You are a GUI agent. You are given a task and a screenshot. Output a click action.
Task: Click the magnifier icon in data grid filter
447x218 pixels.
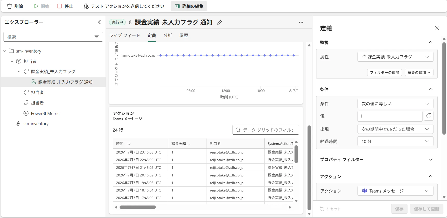(238, 130)
